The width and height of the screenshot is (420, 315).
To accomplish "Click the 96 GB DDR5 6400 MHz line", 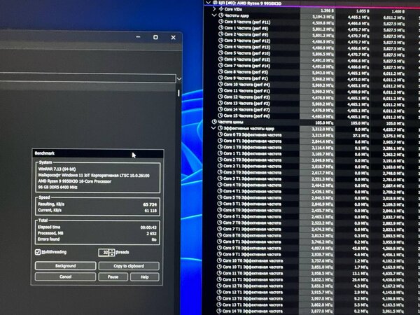I will pyautogui.click(x=57, y=187).
